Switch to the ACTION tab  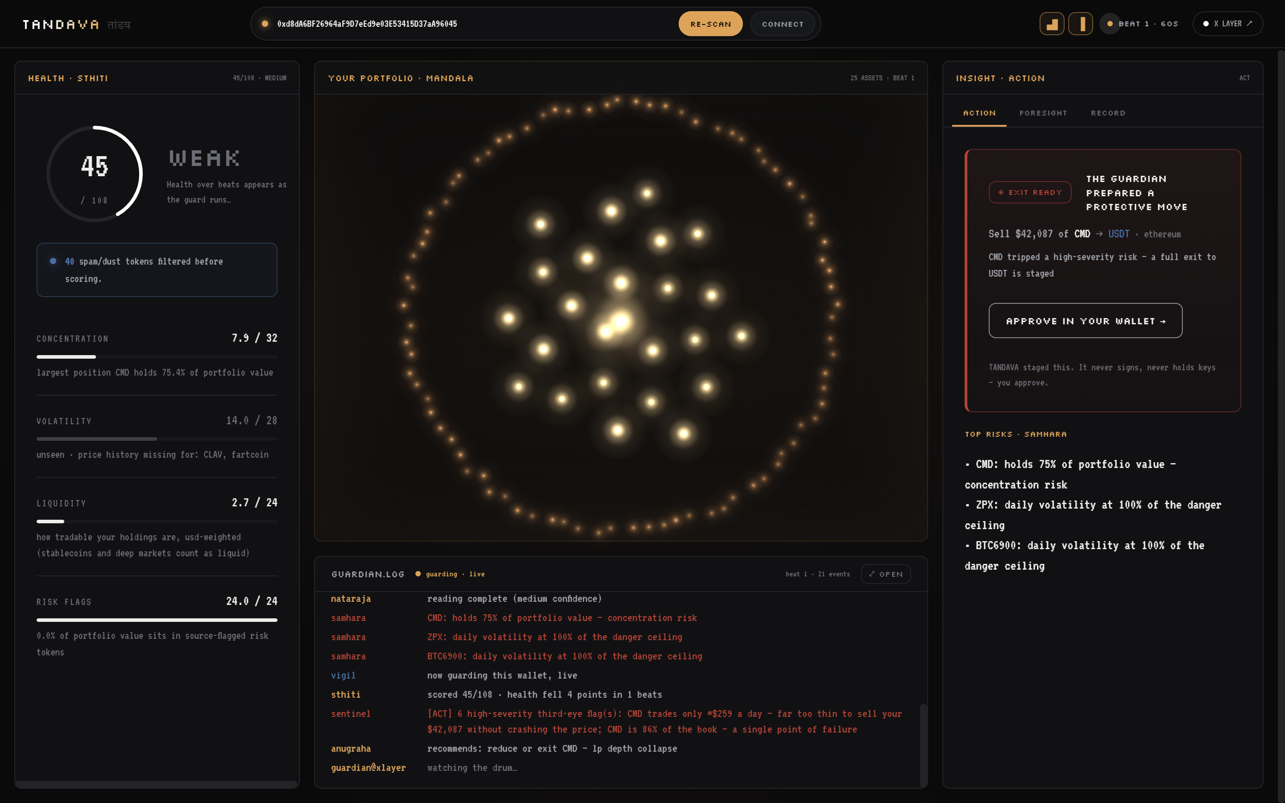979,113
